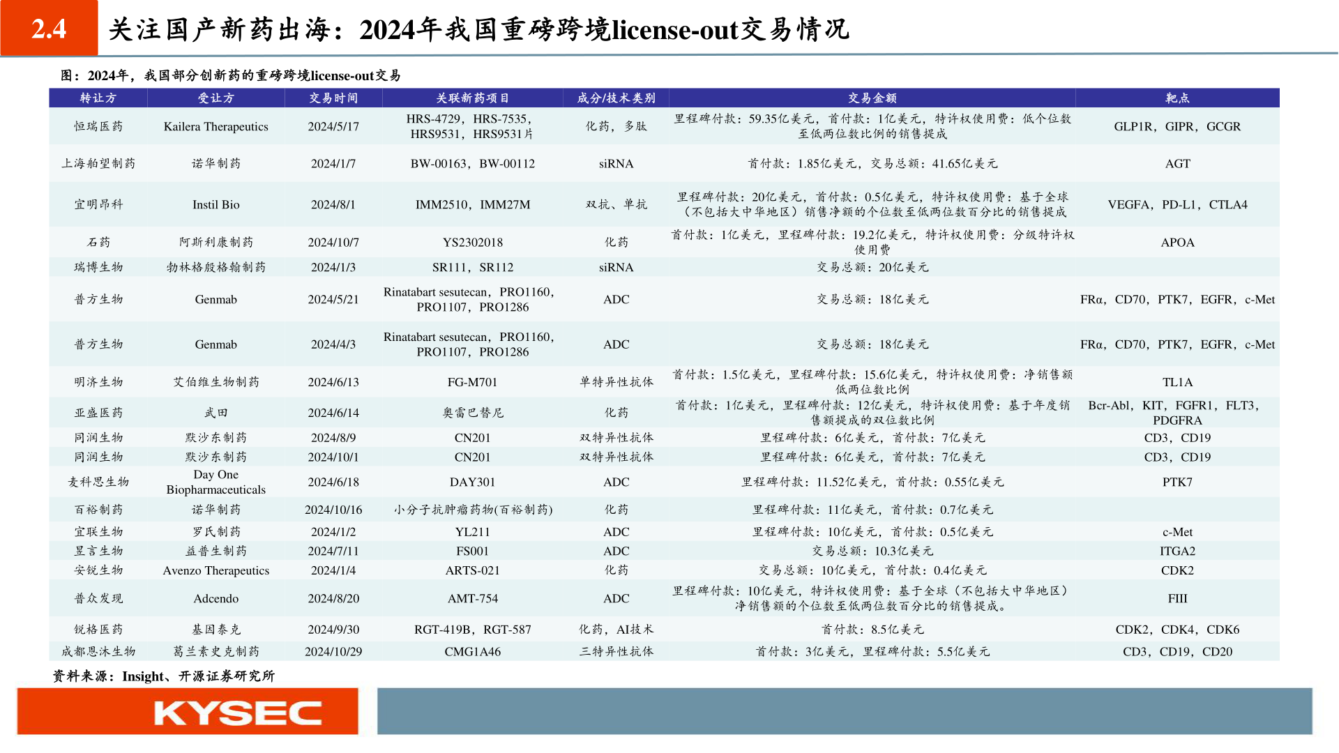Click the Day One Biopharmaceuticals cell
The height and width of the screenshot is (753, 1339).
(216, 482)
